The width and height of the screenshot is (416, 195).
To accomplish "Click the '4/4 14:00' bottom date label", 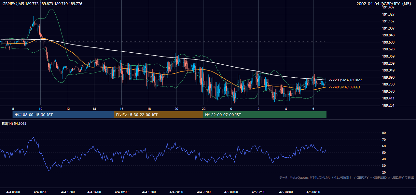I will point(95,192).
